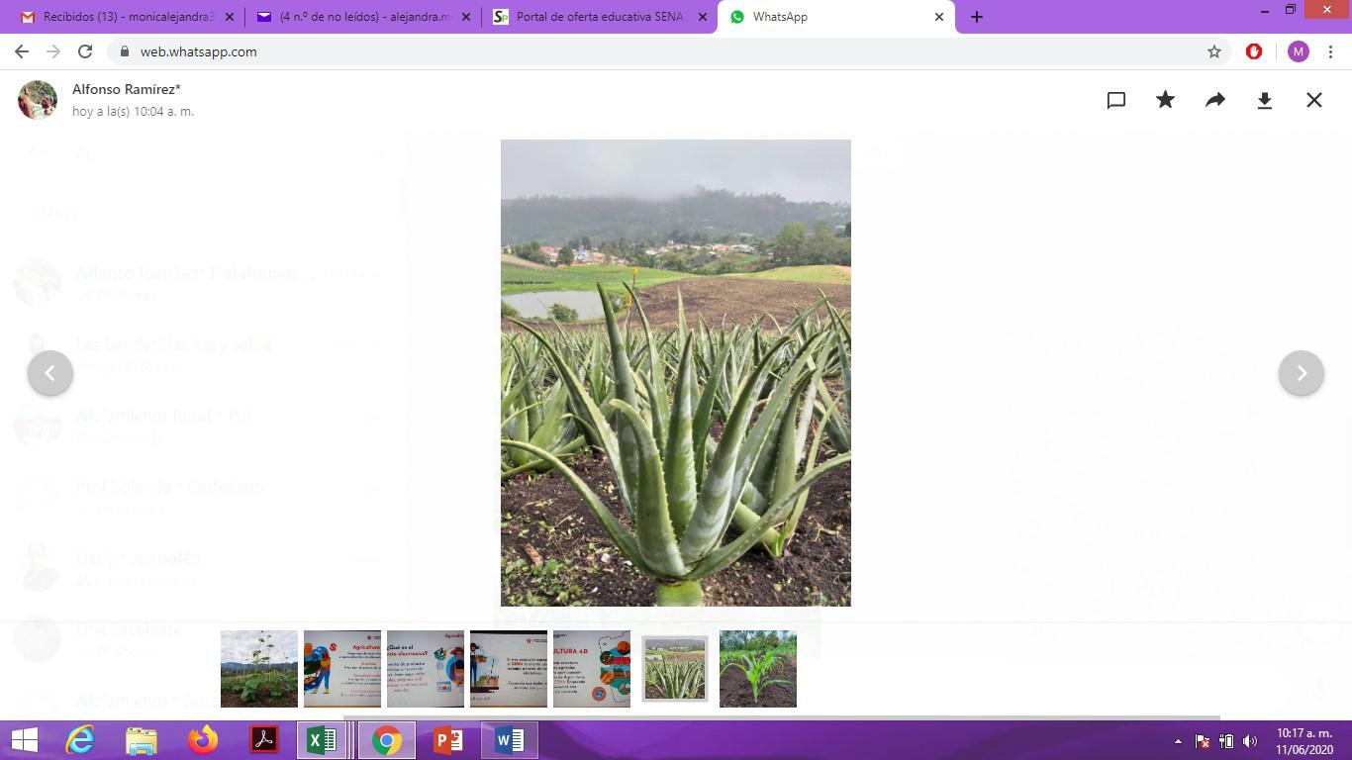Open Excel from the taskbar

pos(322,740)
